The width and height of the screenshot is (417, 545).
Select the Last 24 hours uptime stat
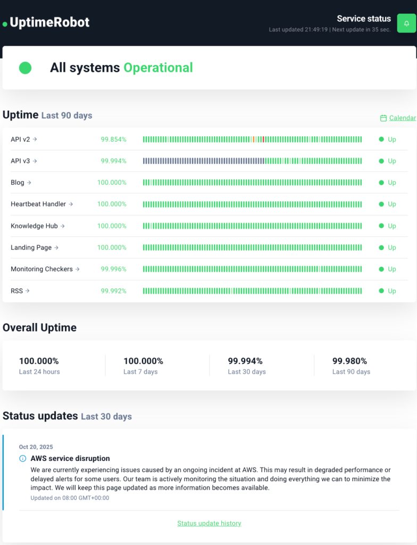tap(39, 365)
